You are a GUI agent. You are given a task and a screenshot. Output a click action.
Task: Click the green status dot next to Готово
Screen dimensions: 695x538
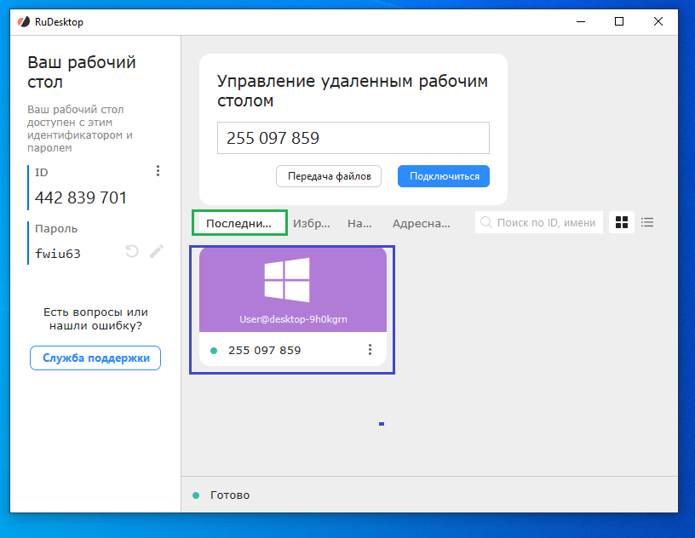(196, 495)
